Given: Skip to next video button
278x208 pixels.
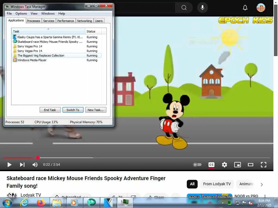Looking at the screenshot, I should tap(22, 165).
